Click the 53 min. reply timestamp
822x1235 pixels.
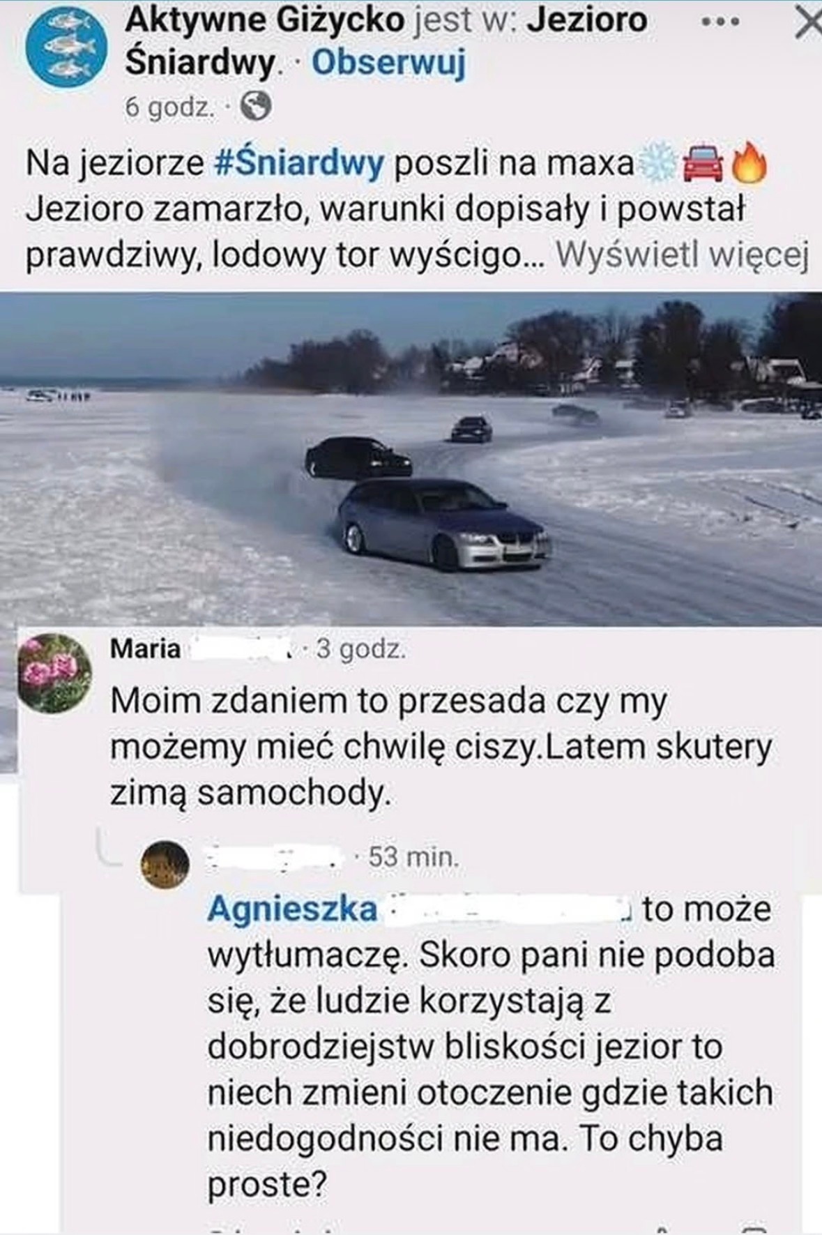(x=414, y=857)
